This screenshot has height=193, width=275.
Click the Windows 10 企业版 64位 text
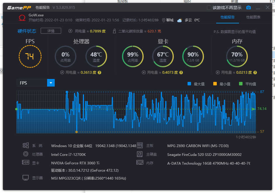72,146
